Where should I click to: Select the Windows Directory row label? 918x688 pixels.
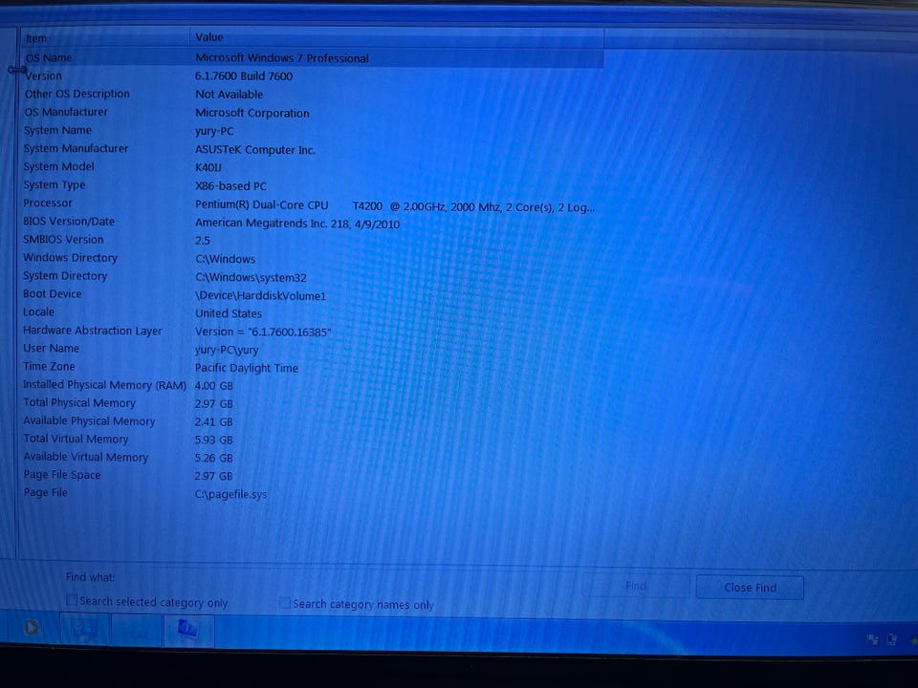[x=70, y=257]
